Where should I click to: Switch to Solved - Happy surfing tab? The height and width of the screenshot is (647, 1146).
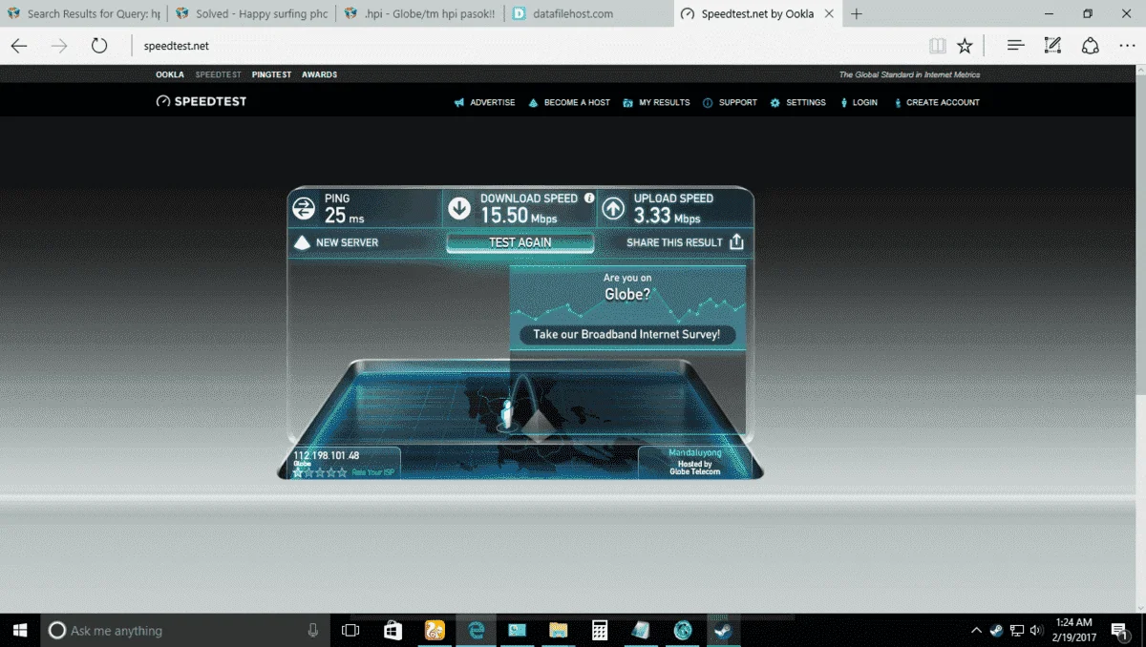click(x=251, y=14)
